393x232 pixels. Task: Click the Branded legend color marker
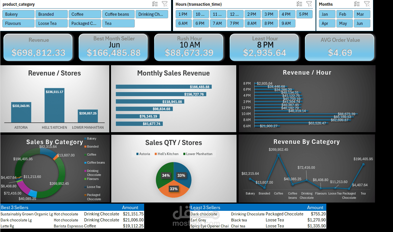(x=85, y=146)
